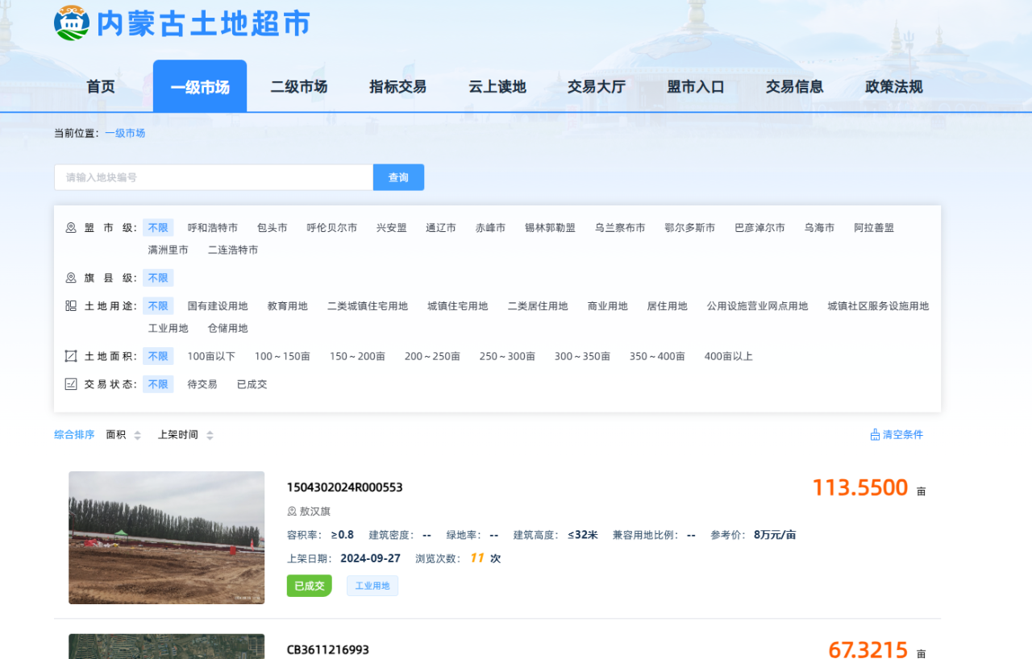
Task: Select 不限 for 交易状态 filter
Action: 158,384
